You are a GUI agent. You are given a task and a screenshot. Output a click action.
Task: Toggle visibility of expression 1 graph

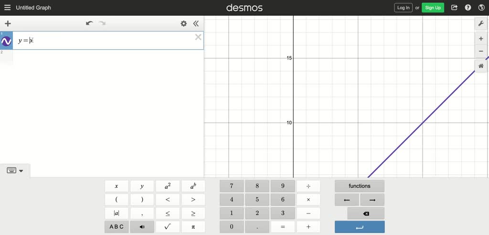[6, 42]
